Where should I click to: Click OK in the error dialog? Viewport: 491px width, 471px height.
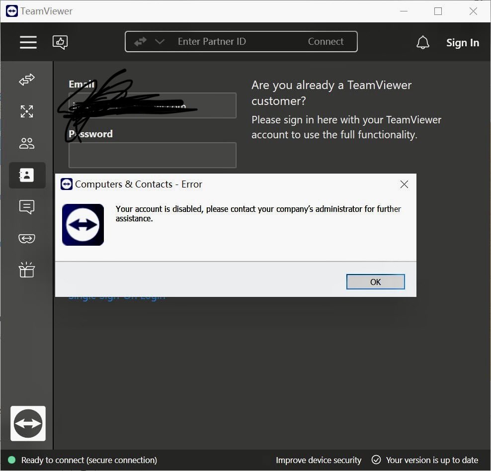pyautogui.click(x=375, y=282)
